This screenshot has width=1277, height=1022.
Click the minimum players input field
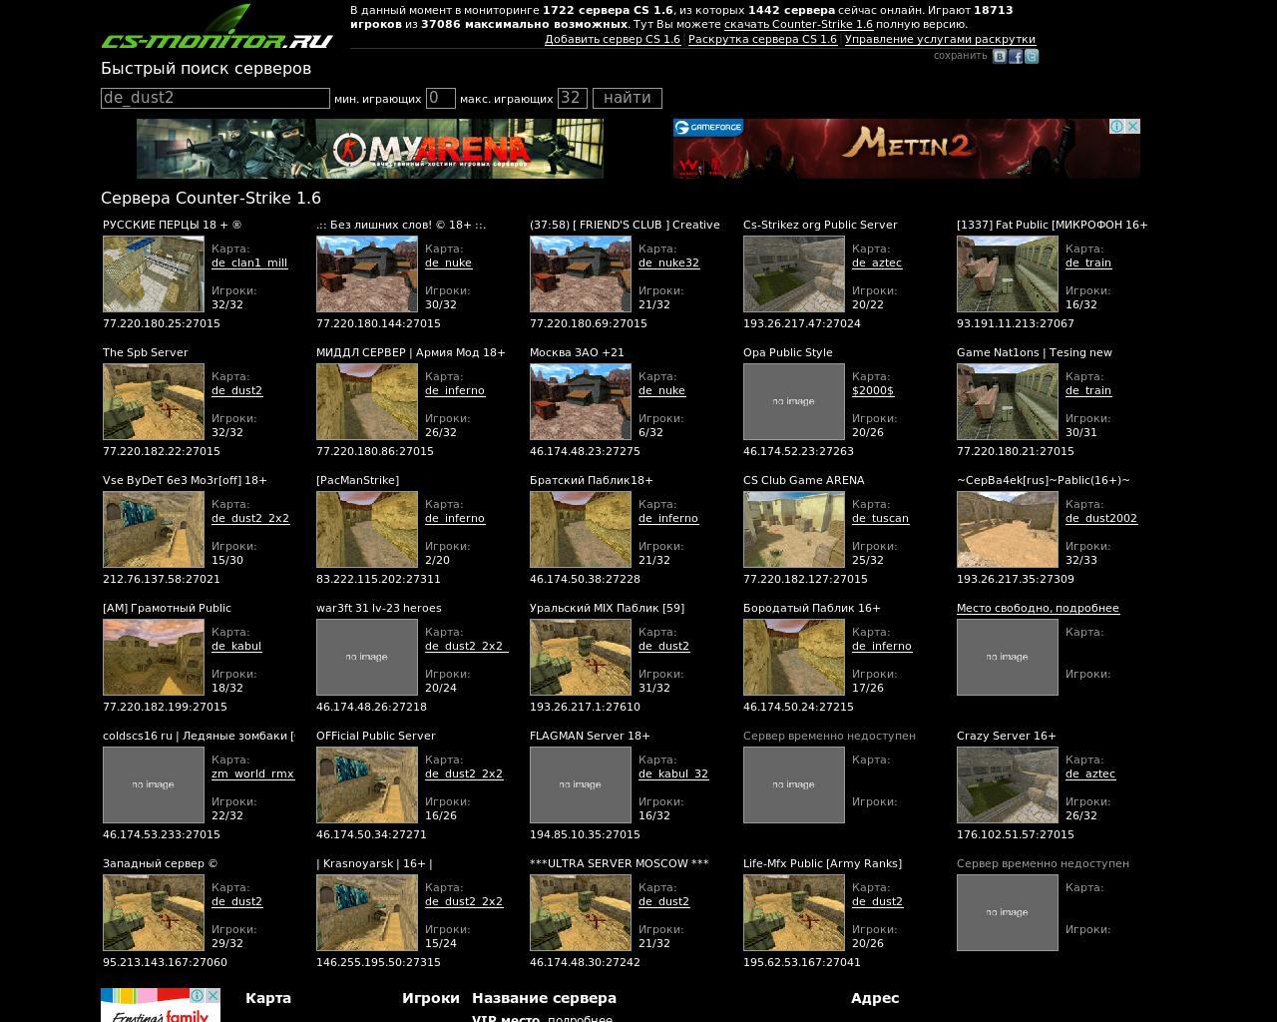click(x=441, y=98)
